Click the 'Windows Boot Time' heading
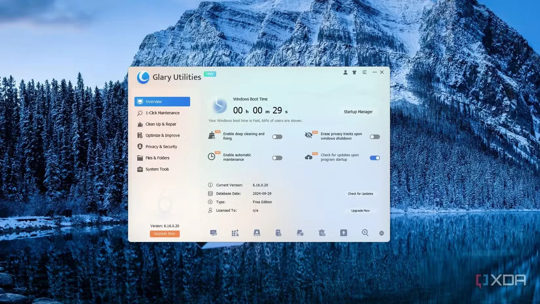This screenshot has height=304, width=540. [x=250, y=99]
